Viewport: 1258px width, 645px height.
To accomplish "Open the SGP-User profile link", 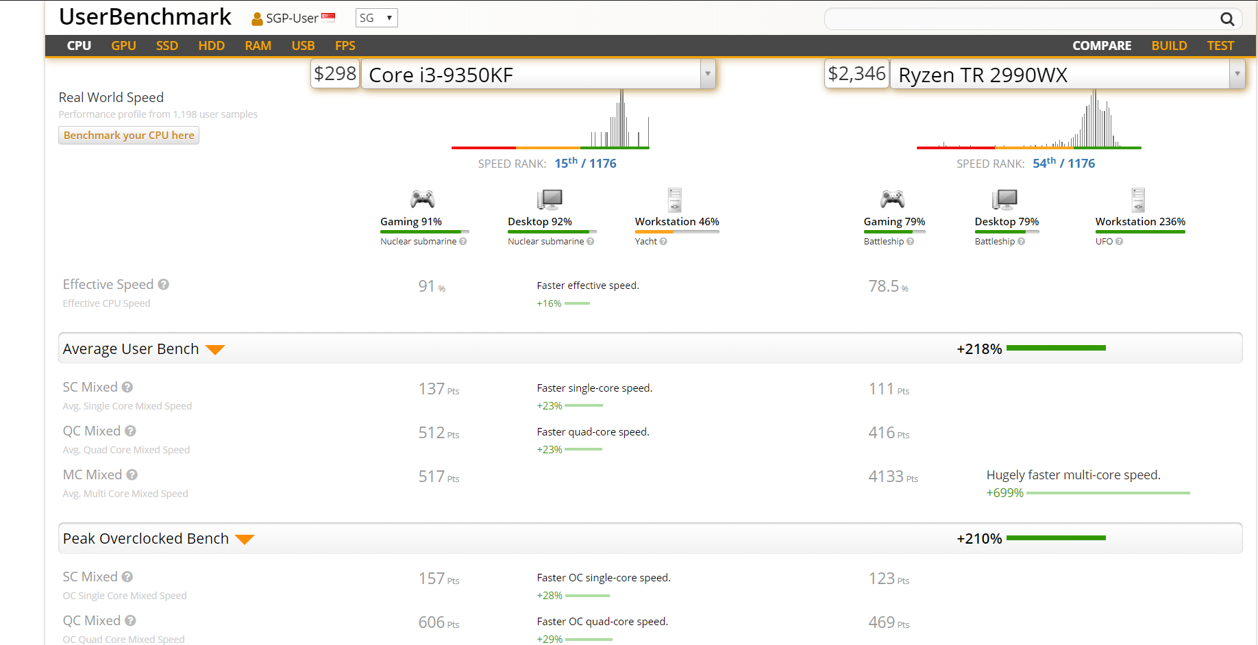I will pos(292,18).
